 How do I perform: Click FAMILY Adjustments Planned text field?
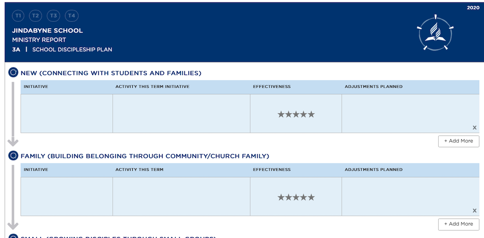411,196
